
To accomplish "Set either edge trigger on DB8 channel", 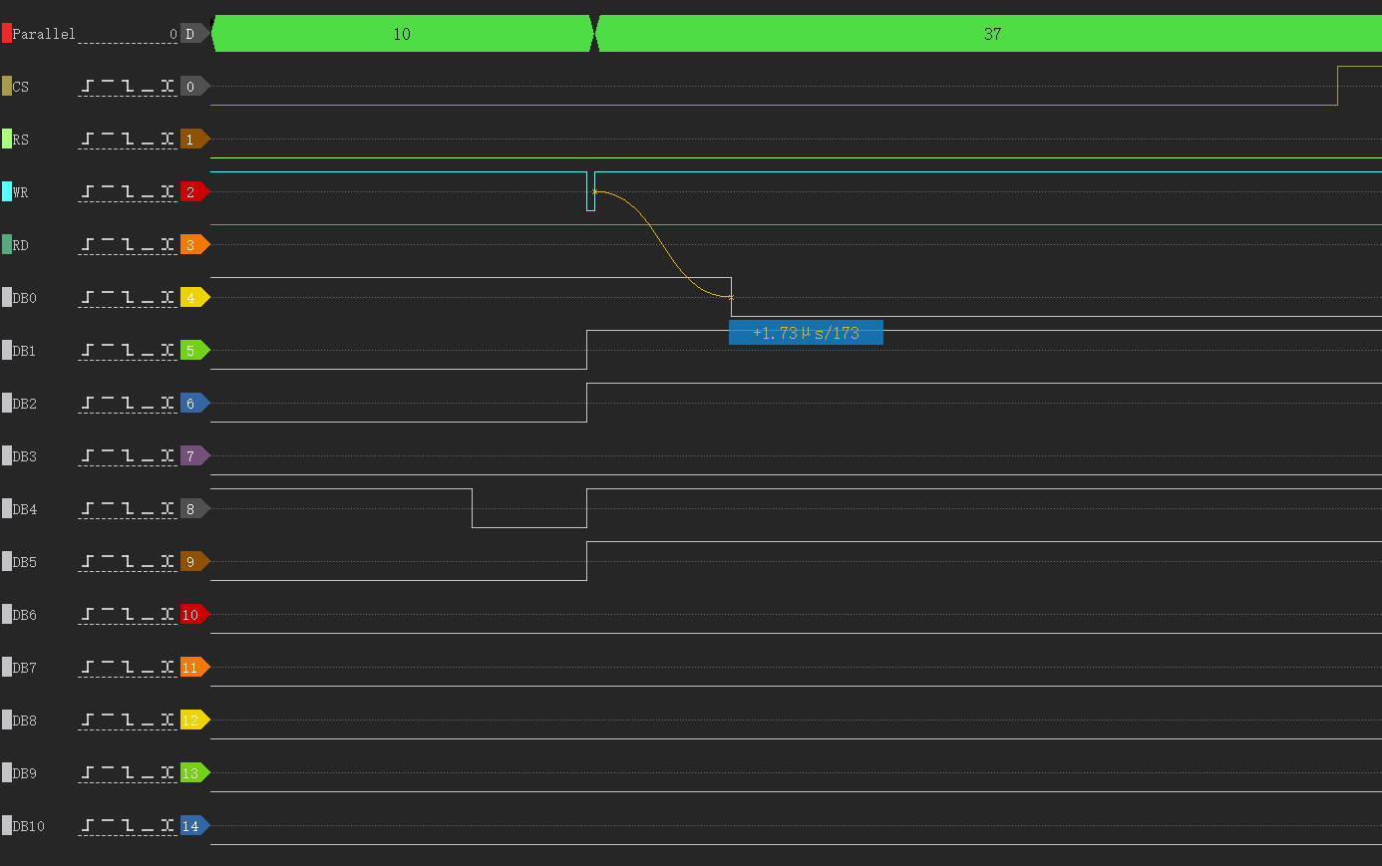I will 168,720.
